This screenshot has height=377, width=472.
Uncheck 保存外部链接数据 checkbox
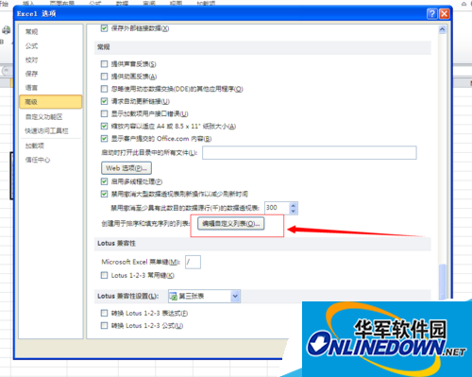(104, 28)
